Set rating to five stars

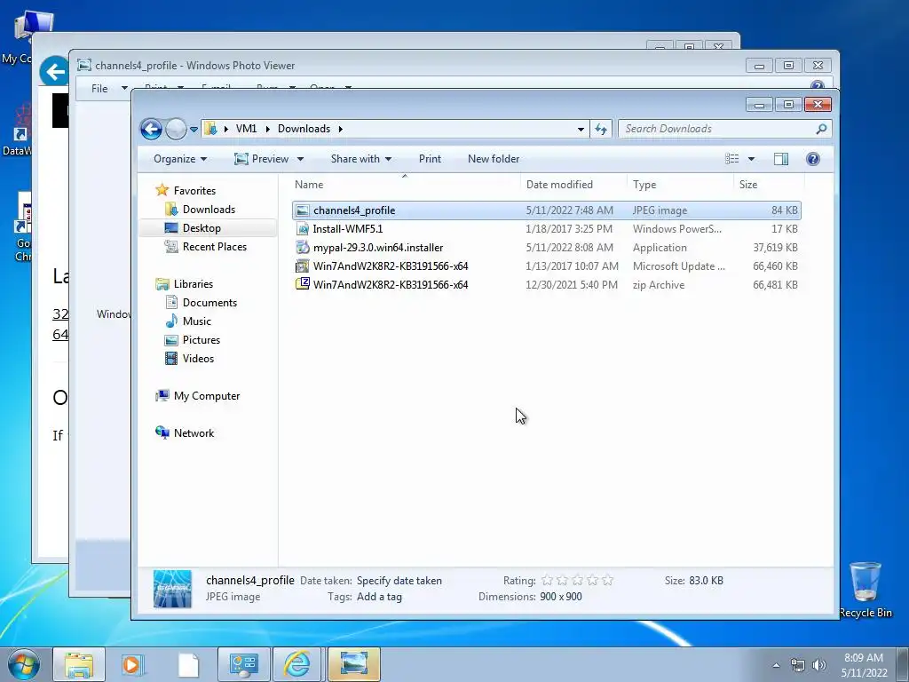tap(607, 580)
